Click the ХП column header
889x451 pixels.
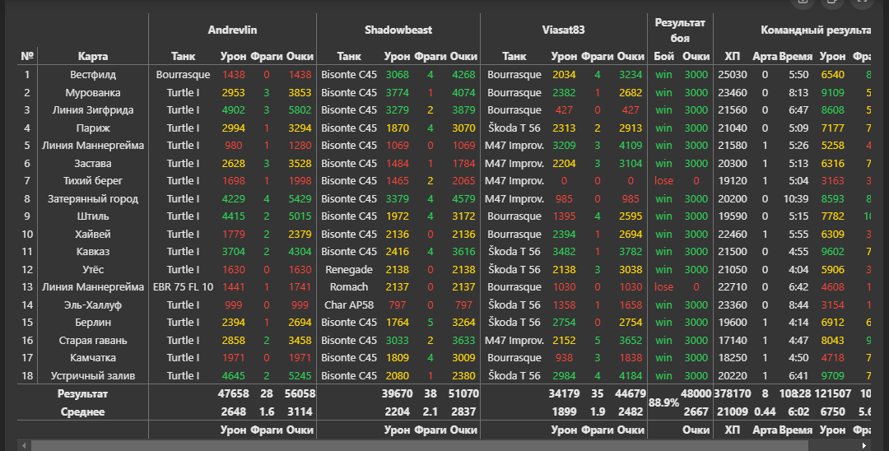coord(732,56)
